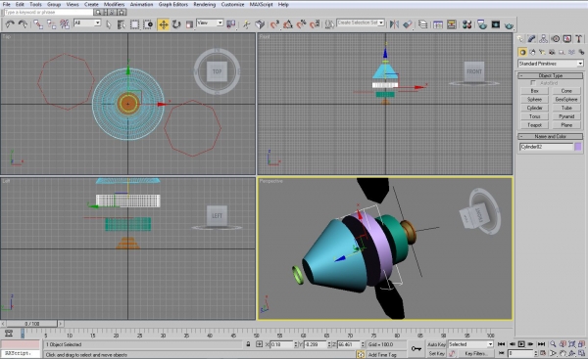Open the Animation menu
This screenshot has height=359, width=588.
point(141,5)
